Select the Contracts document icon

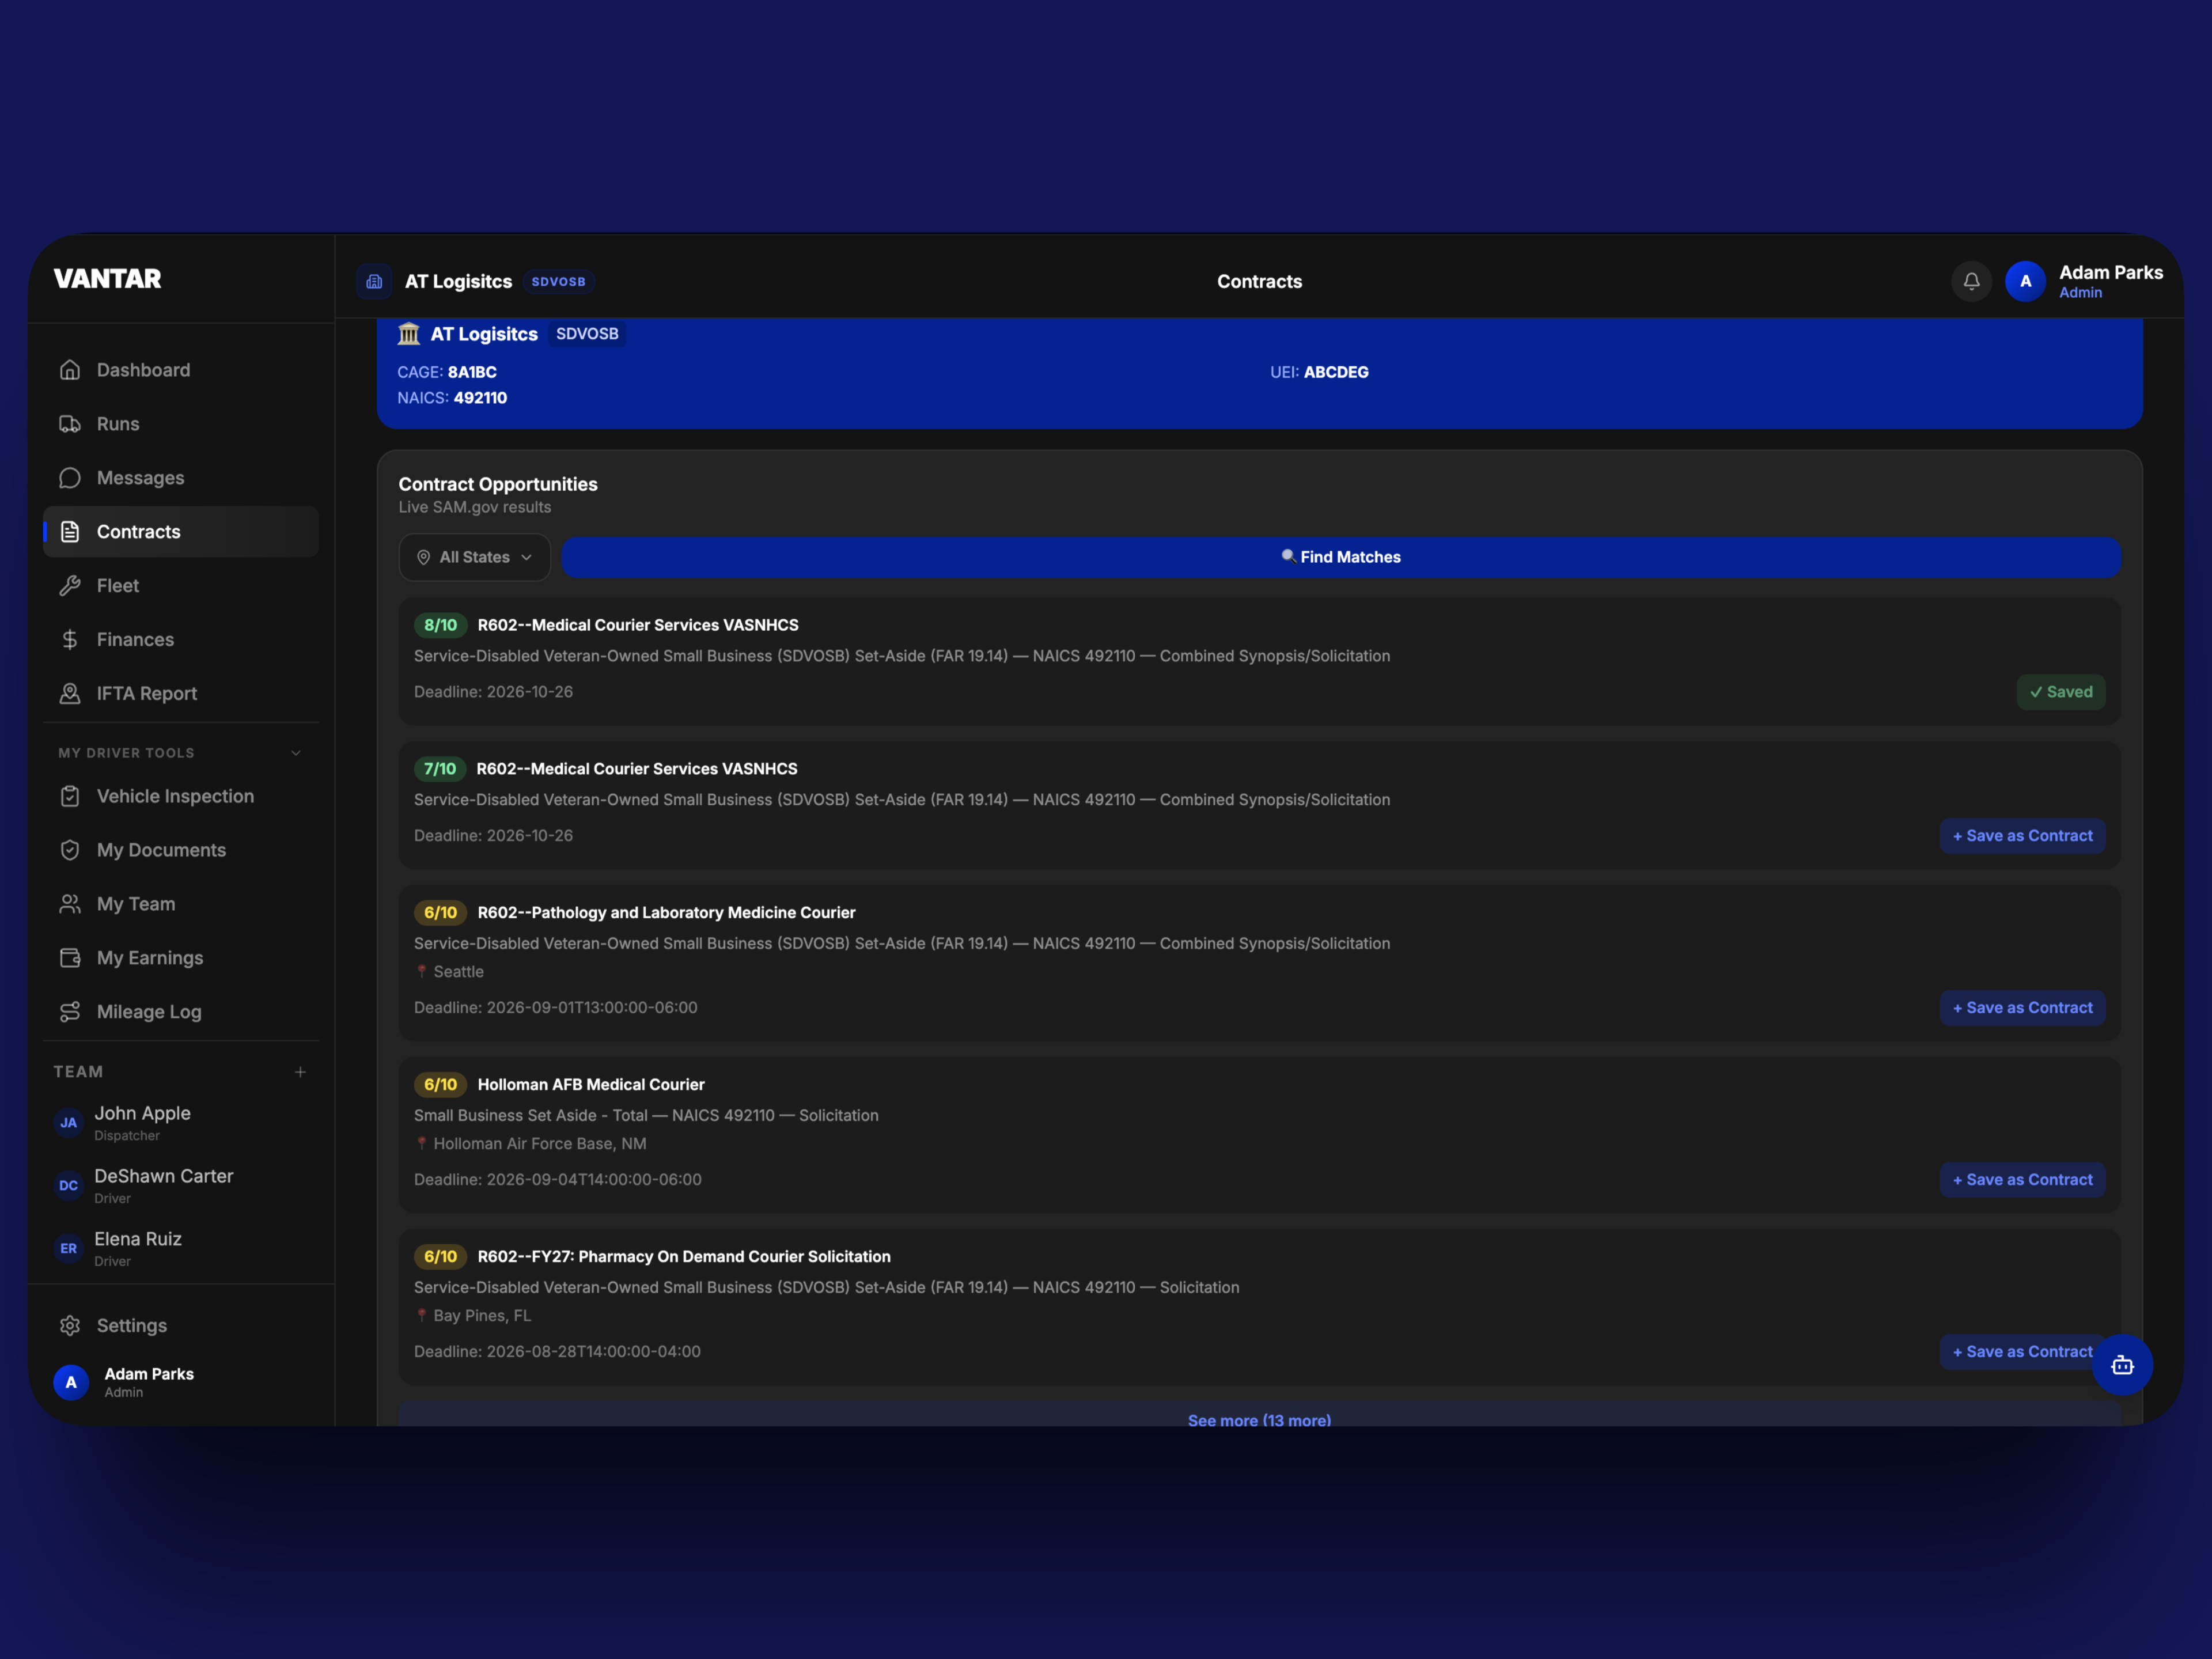pyautogui.click(x=70, y=532)
